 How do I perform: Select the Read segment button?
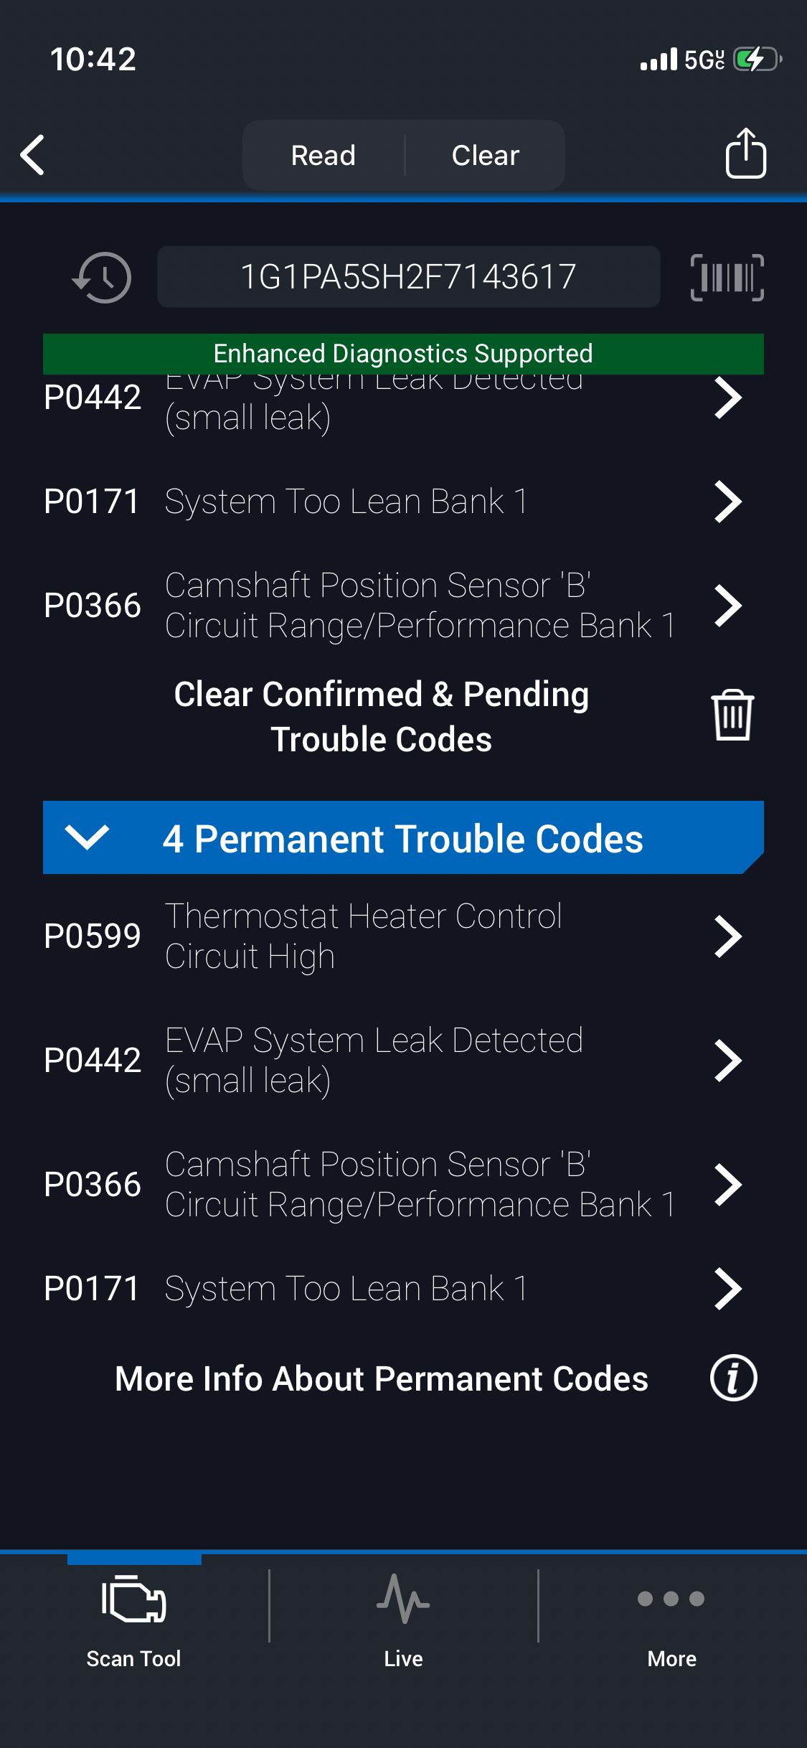tap(324, 155)
